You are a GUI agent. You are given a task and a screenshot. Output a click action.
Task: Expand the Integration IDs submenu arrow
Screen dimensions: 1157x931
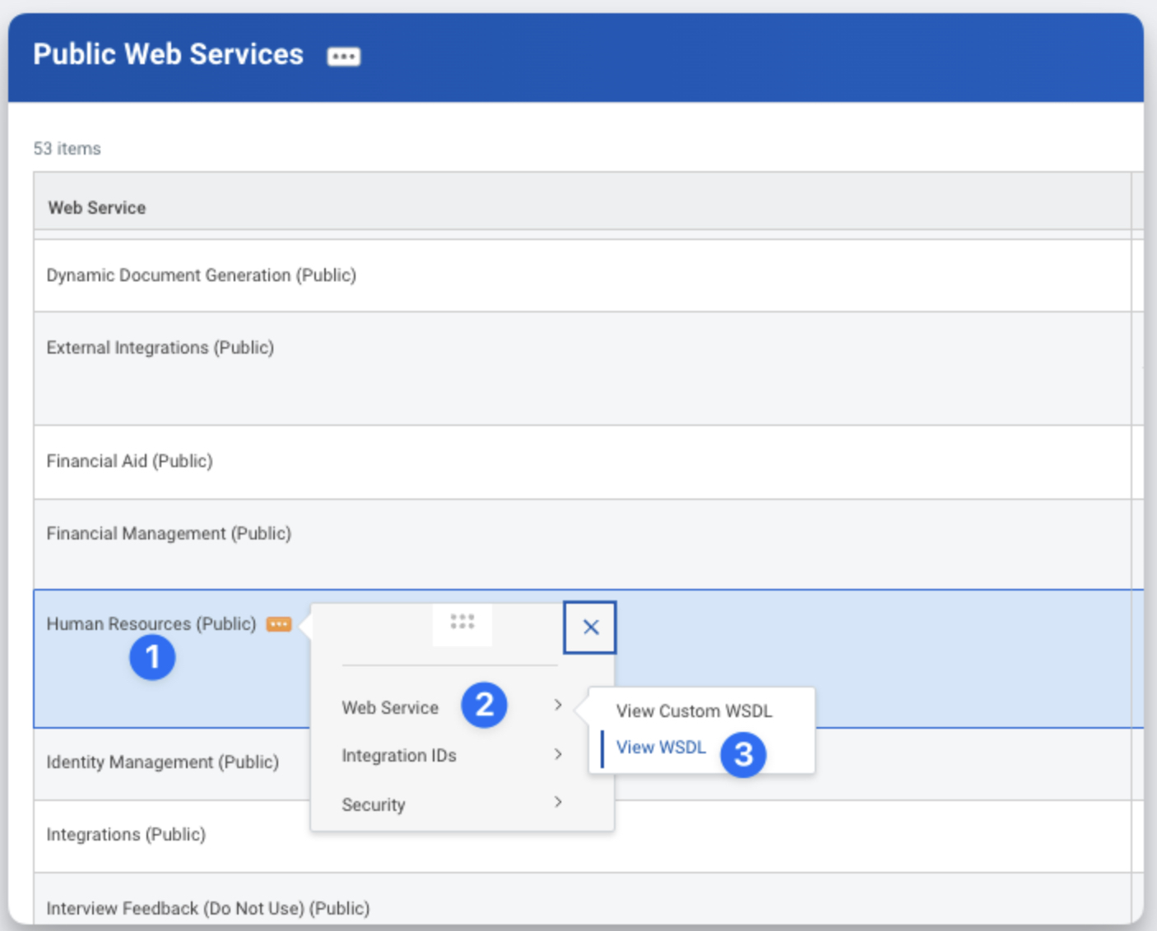[x=558, y=754]
